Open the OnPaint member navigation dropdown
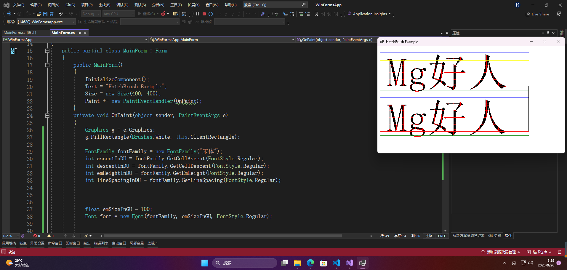 [336, 39]
